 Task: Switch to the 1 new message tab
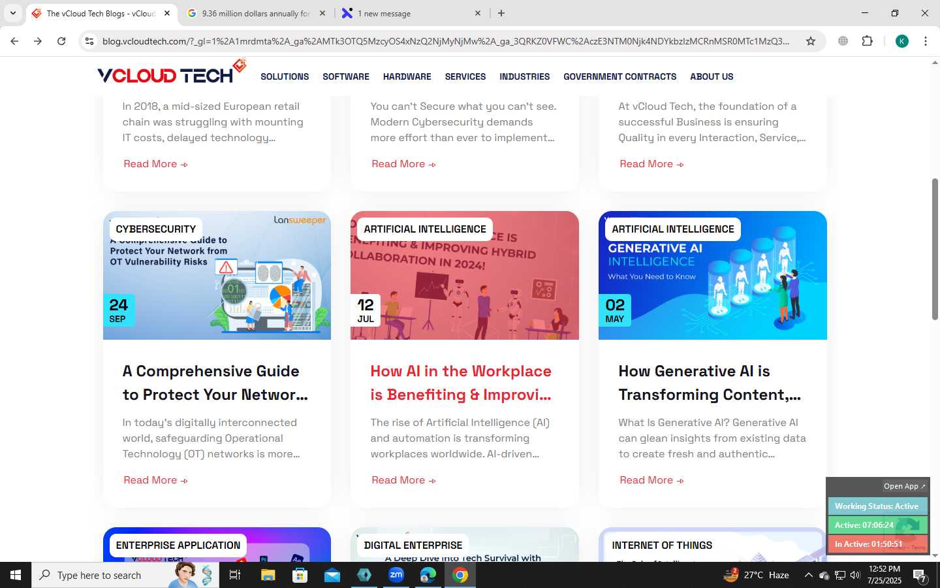tap(411, 13)
